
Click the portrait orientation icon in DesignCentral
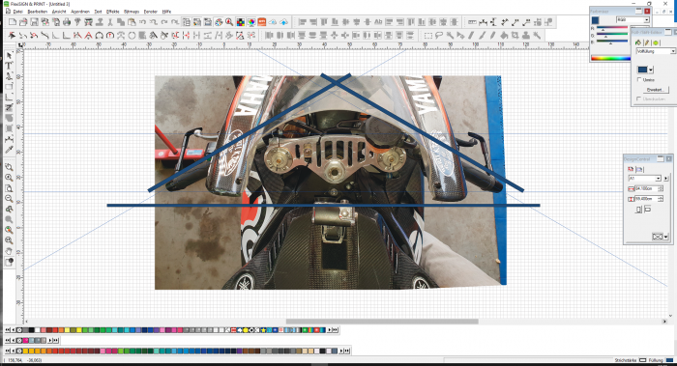point(639,210)
